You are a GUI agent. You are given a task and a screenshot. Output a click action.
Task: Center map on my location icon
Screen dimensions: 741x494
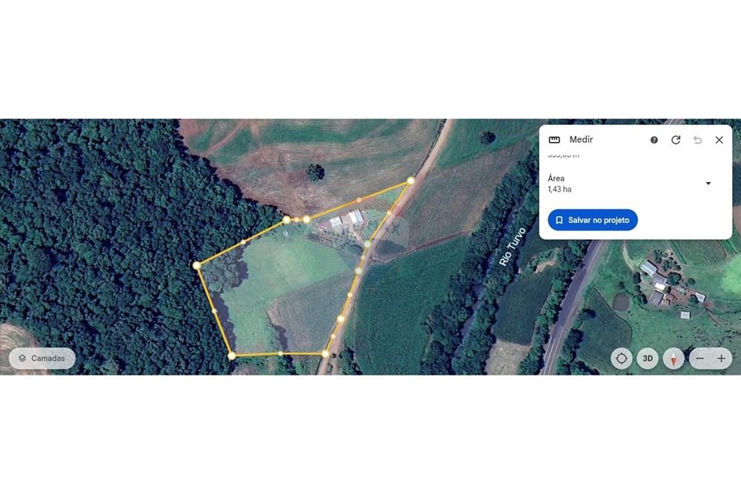(x=622, y=358)
